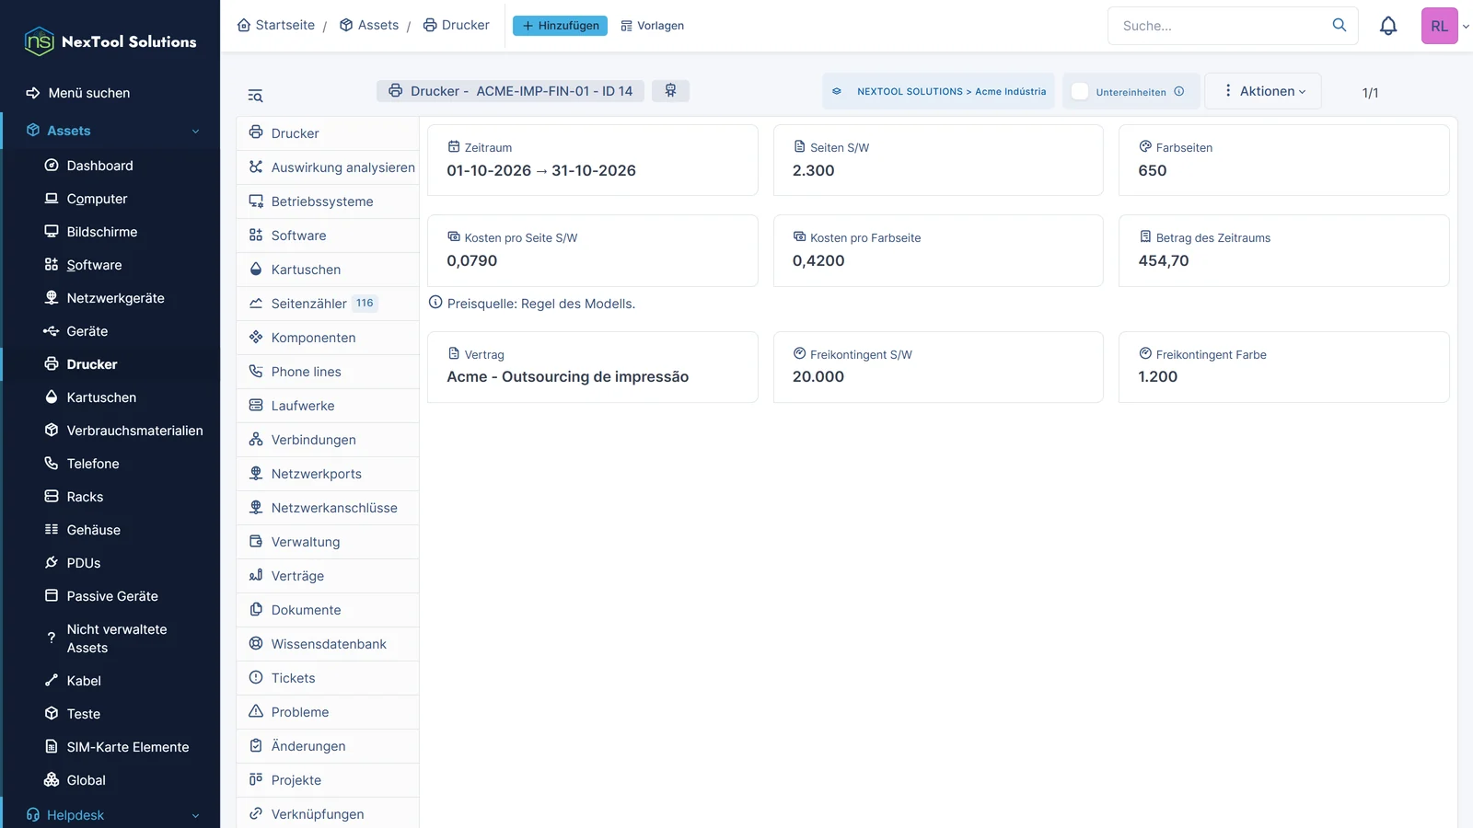Click the info icon next to Untereinheiten
The height and width of the screenshot is (828, 1473).
1179,91
